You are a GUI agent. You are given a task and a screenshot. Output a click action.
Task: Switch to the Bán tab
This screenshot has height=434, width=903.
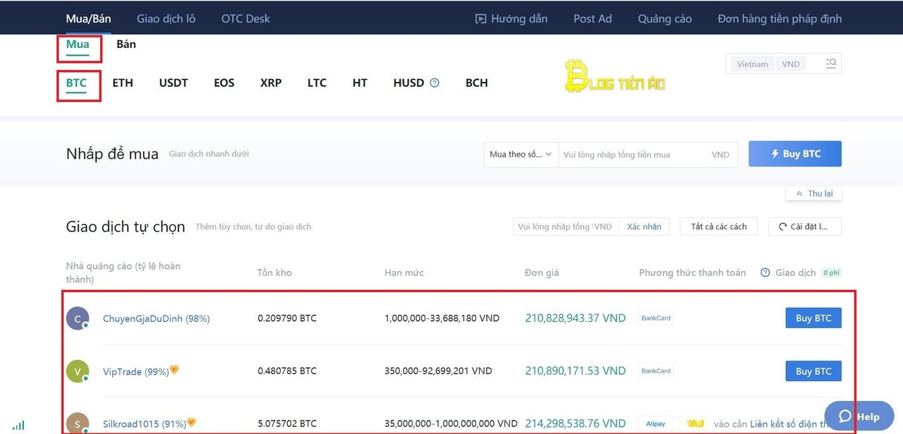126,44
